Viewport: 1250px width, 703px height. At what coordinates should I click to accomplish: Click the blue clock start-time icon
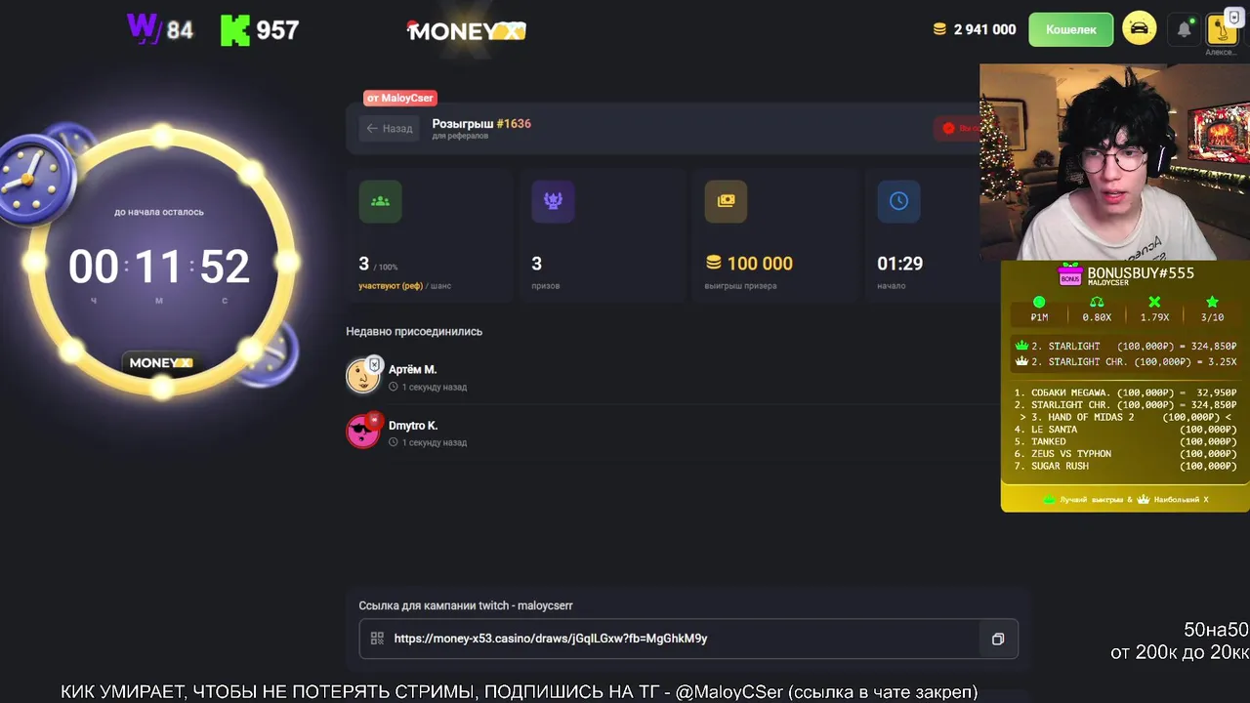898,201
